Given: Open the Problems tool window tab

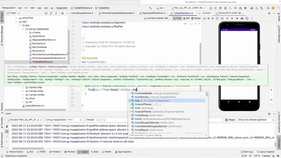Looking at the screenshot, I should (55, 152).
